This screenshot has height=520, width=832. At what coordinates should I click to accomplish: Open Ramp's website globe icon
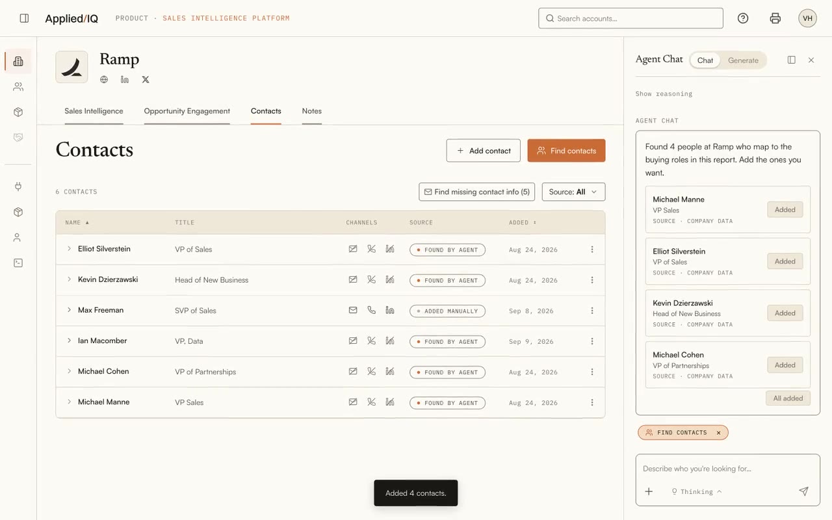point(104,79)
